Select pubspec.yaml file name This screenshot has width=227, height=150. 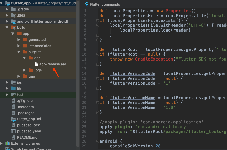pos(29,131)
